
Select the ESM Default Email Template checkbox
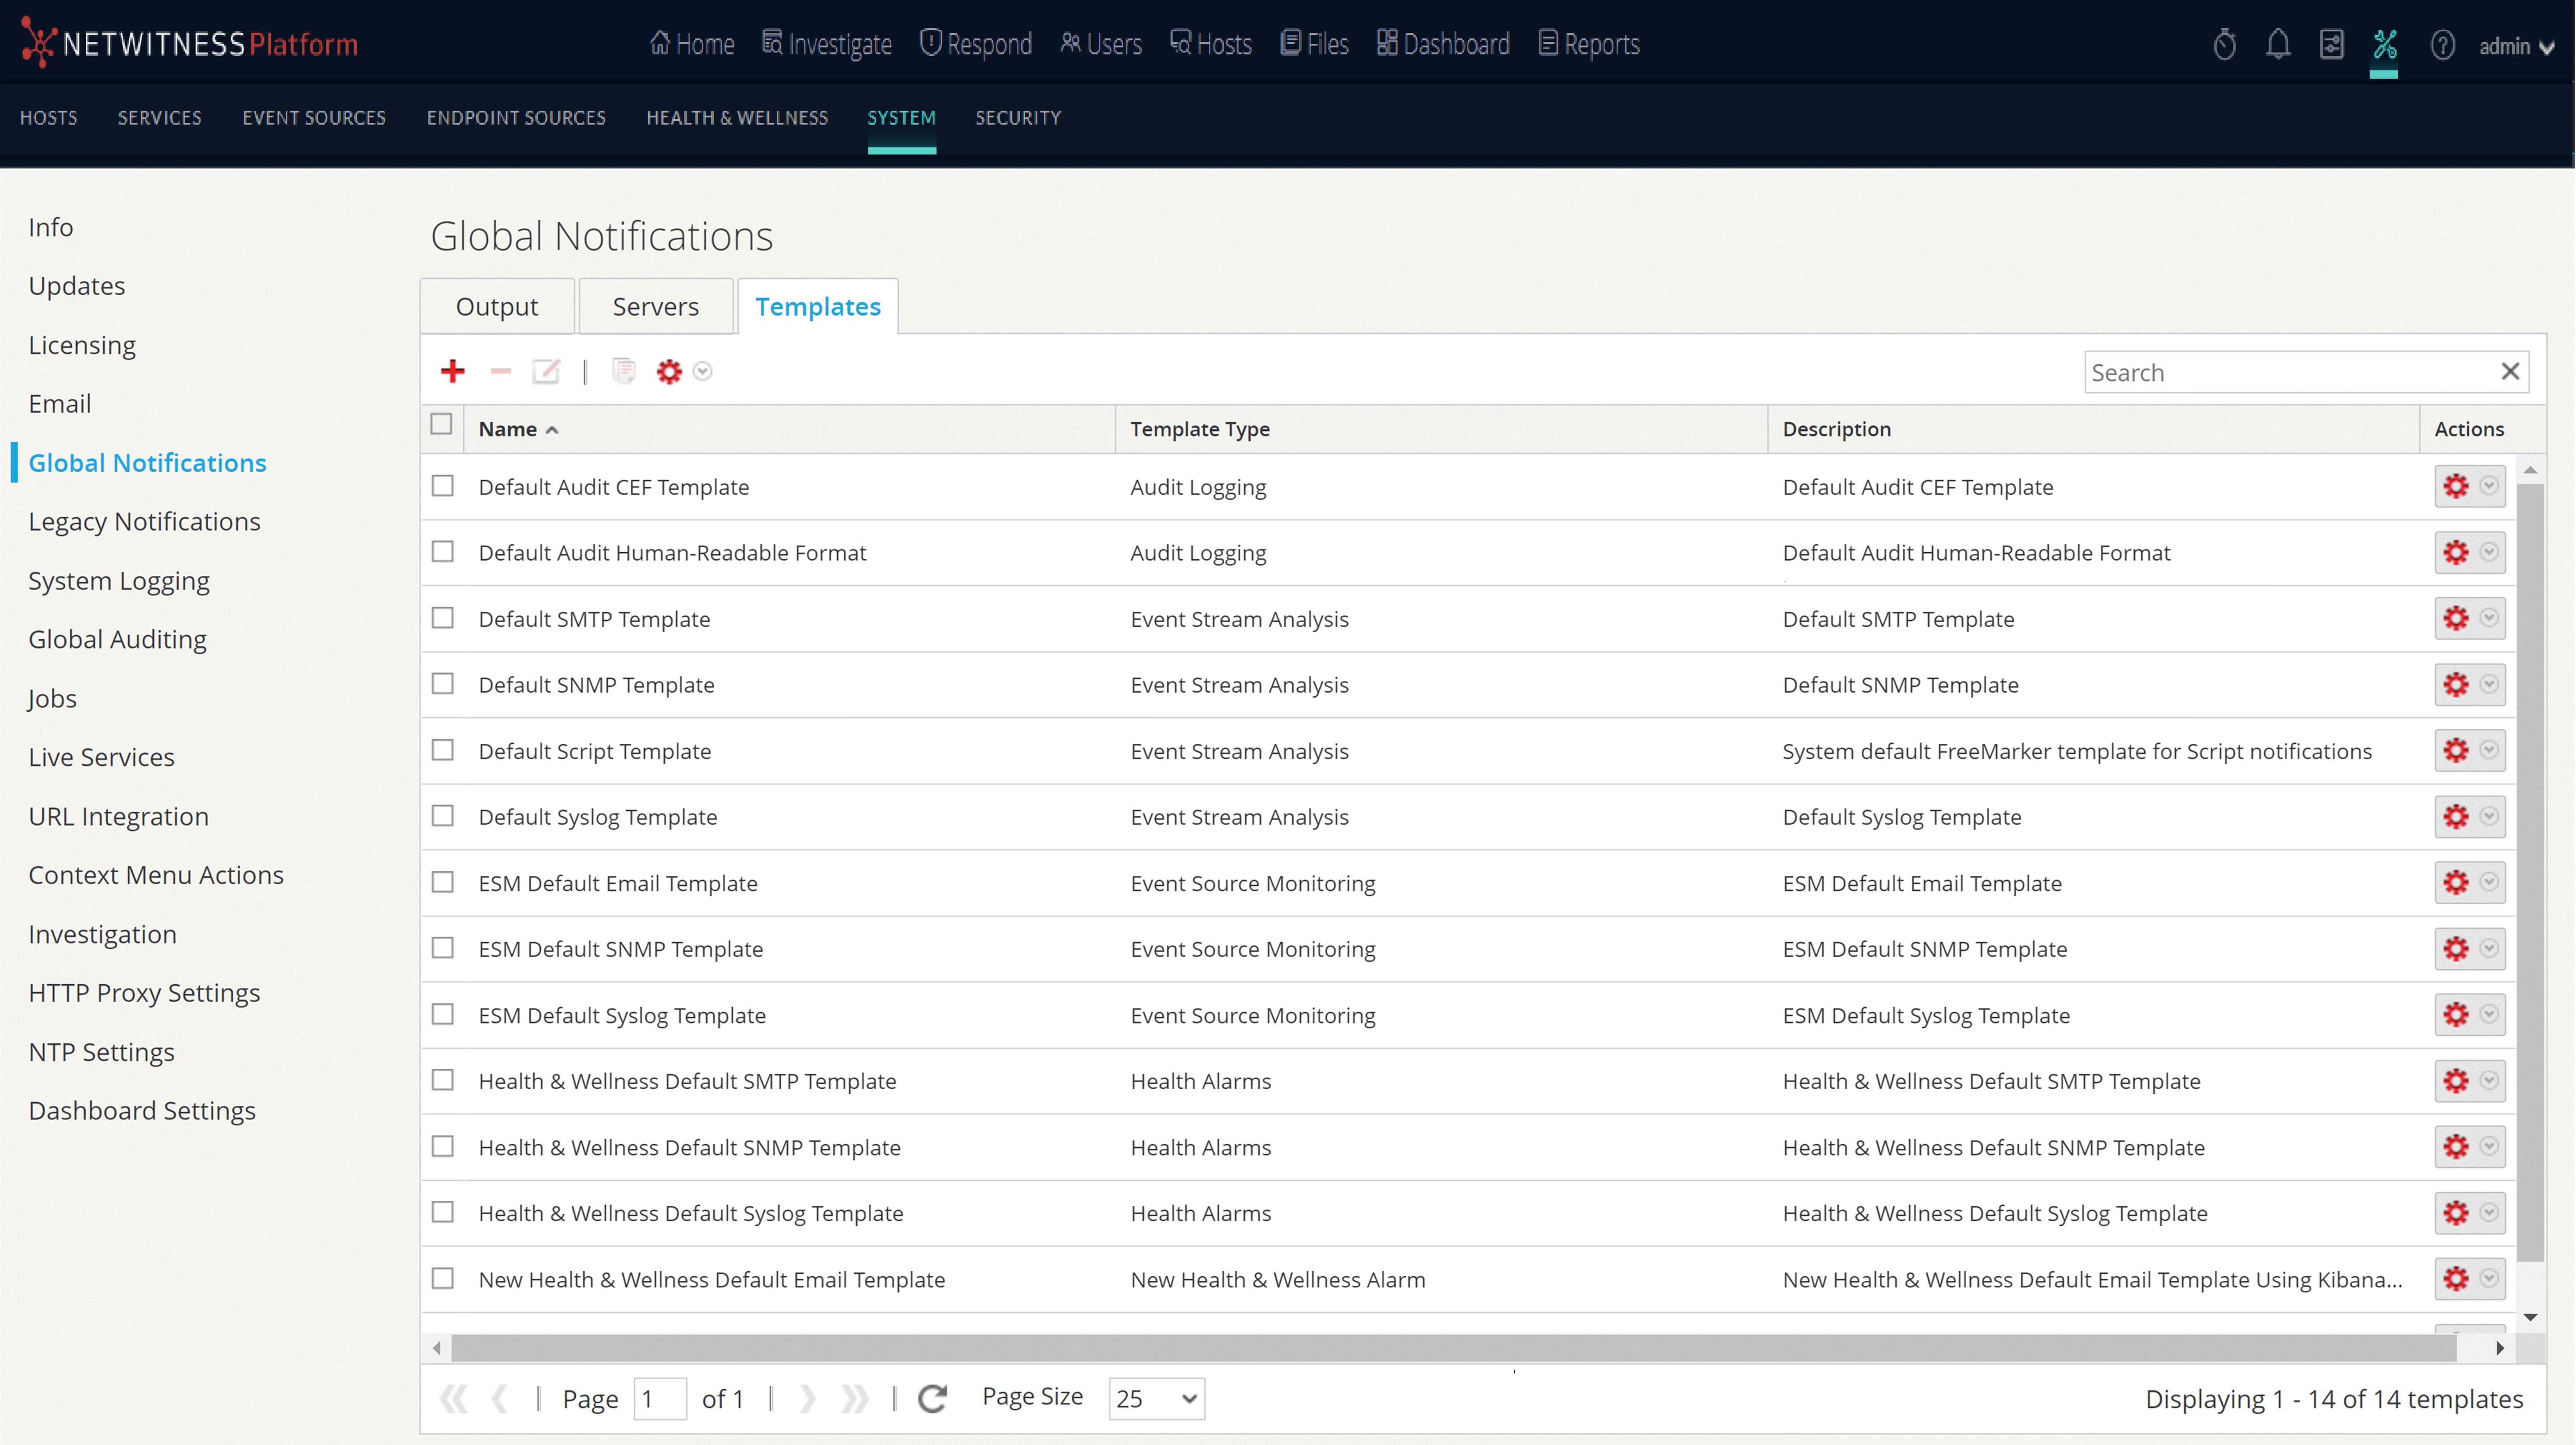[x=443, y=883]
